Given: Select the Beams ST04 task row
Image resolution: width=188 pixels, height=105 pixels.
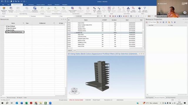Looking at the screenshot, I should tap(105, 41).
